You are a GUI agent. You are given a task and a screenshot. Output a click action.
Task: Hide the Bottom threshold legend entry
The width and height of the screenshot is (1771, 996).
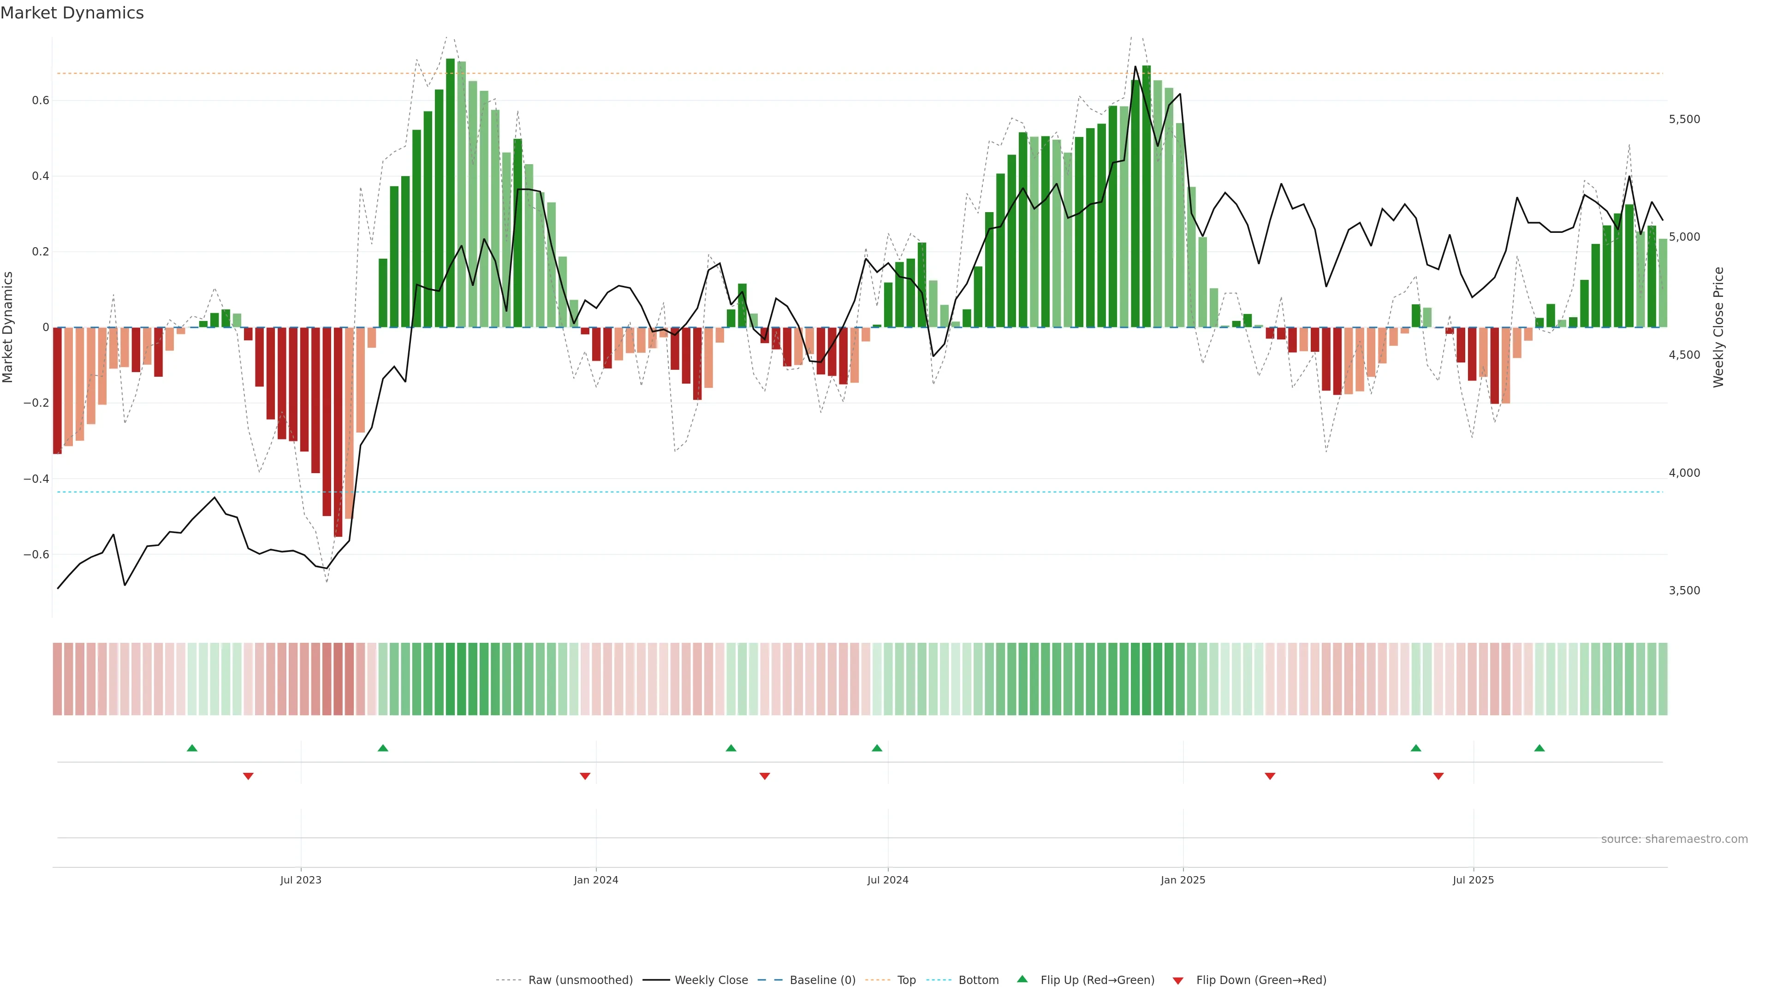[978, 980]
